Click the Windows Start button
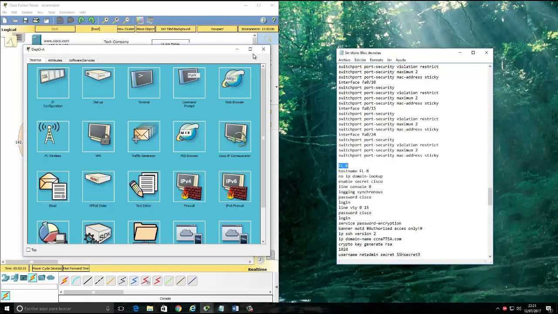Viewport: 558px width, 314px height. pos(7,308)
